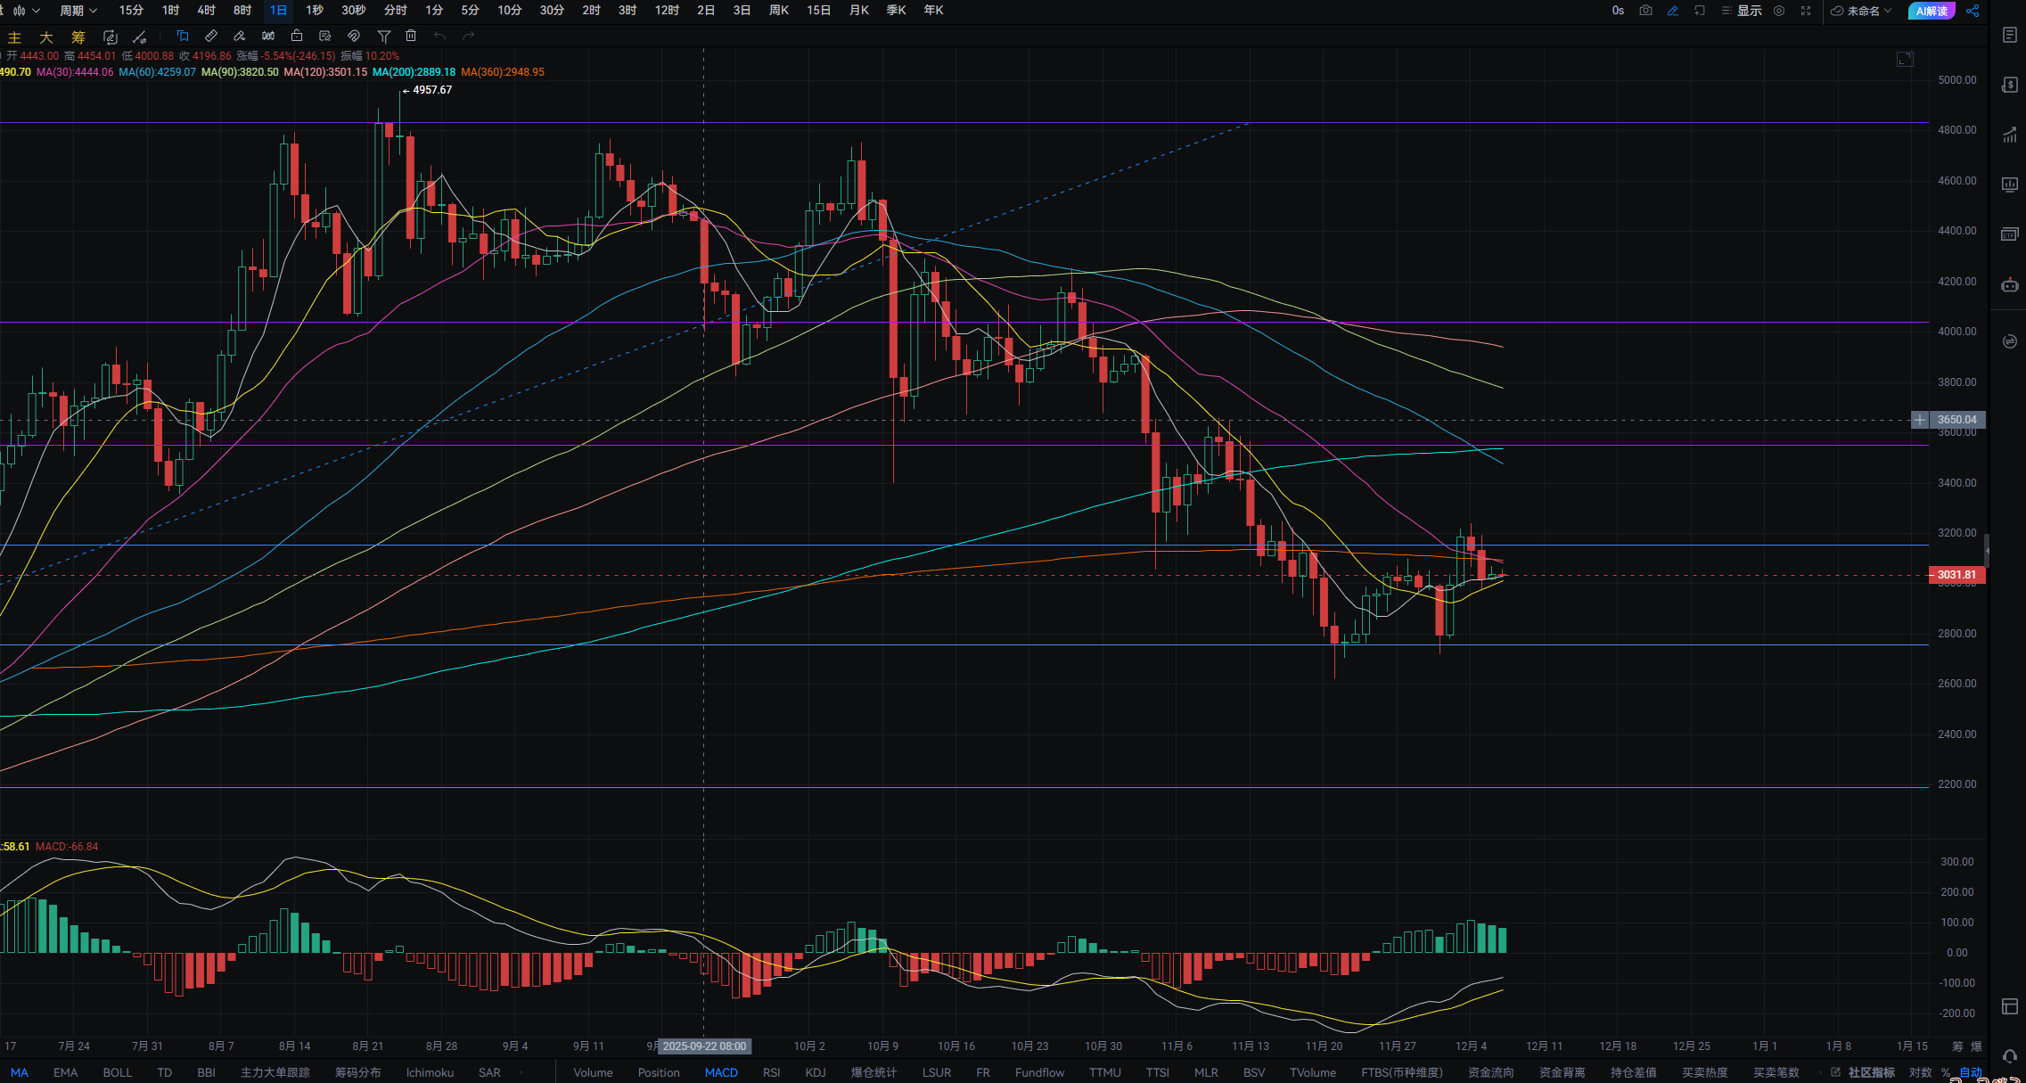The width and height of the screenshot is (2026, 1083).
Task: Toggle 自动 auto scale
Action: [x=1970, y=1072]
